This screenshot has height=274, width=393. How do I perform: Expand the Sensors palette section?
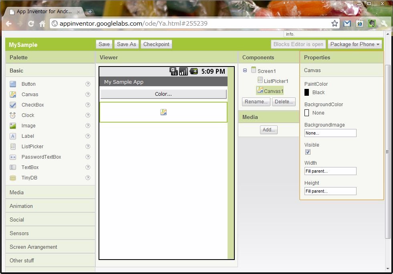point(19,233)
